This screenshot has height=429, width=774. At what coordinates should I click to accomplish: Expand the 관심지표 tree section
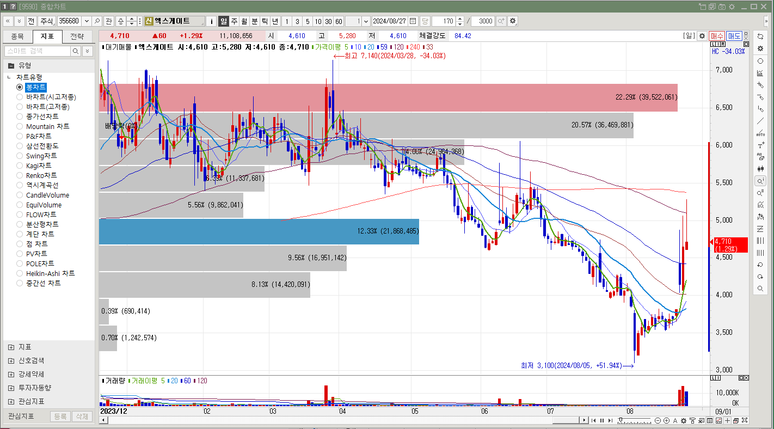click(11, 401)
